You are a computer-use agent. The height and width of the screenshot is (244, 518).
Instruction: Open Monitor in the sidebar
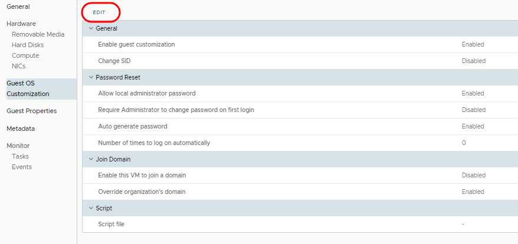(x=18, y=146)
